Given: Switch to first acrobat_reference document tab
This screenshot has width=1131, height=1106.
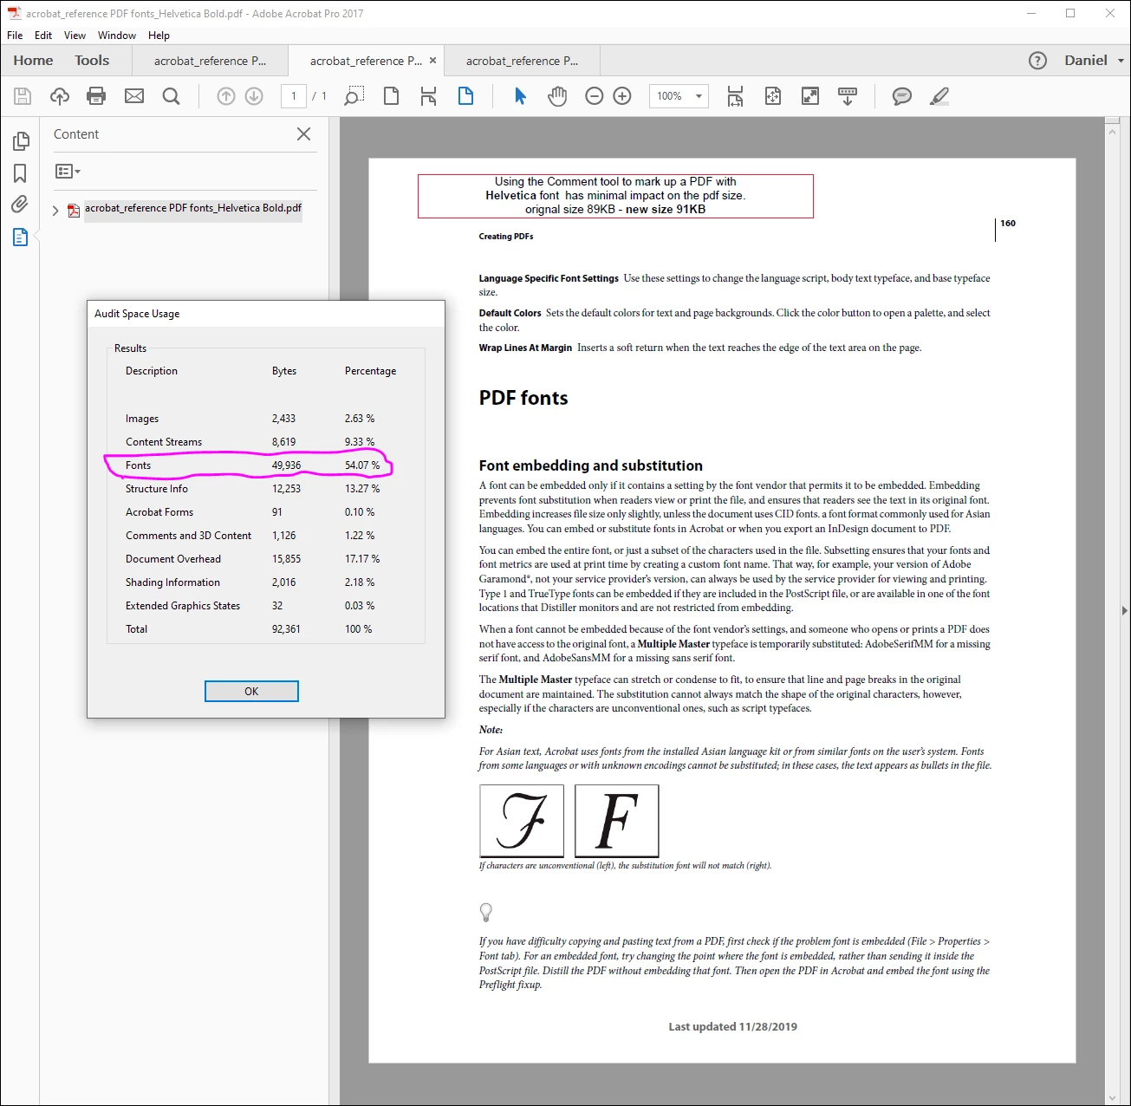Looking at the screenshot, I should (x=210, y=61).
